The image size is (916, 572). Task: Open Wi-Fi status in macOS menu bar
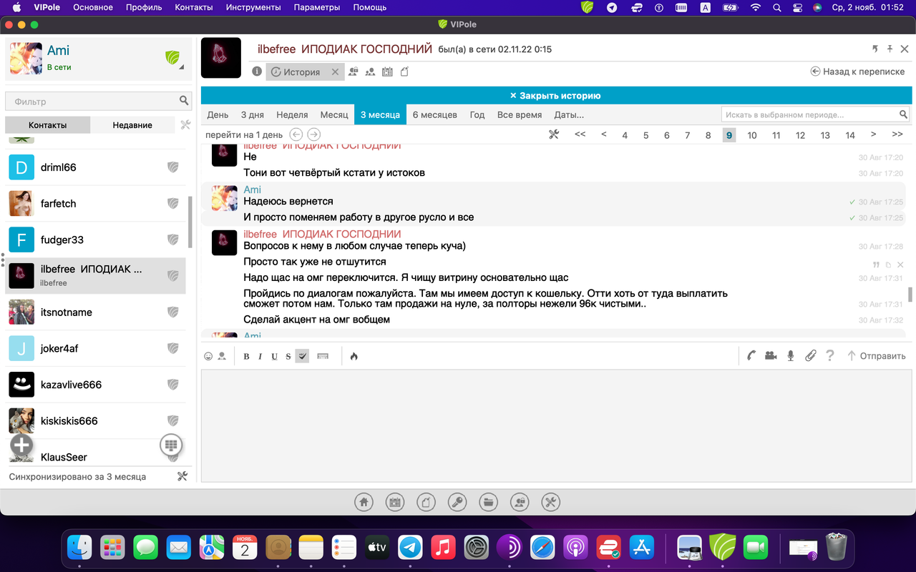pyautogui.click(x=755, y=7)
